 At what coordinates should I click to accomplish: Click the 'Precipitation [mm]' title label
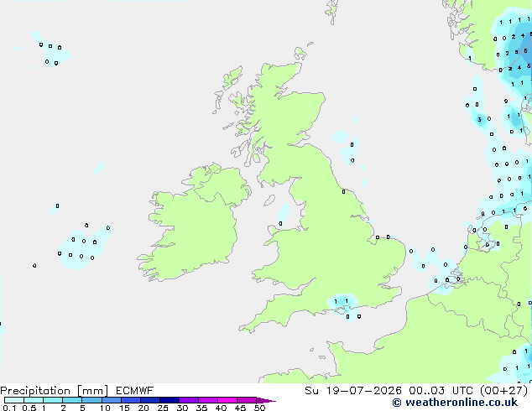(55, 391)
